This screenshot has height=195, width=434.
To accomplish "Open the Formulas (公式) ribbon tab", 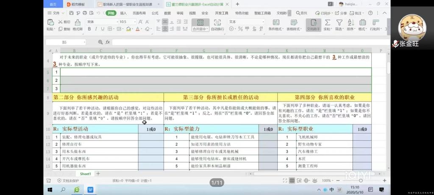I will click(155, 13).
